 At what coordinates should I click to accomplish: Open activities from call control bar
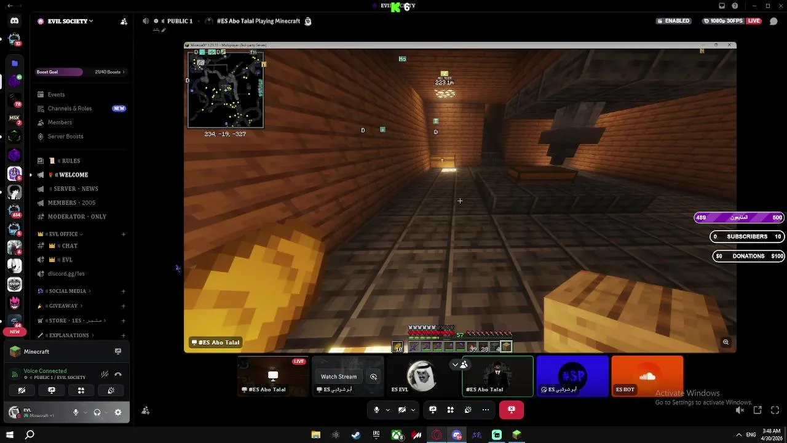click(450, 410)
